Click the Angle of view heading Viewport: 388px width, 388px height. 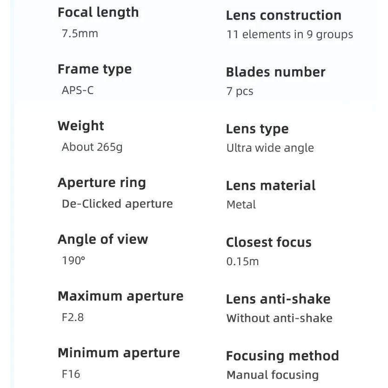pyautogui.click(x=103, y=240)
